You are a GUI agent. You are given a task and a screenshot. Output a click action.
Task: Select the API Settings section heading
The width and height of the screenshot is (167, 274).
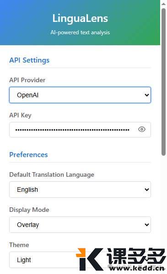click(29, 60)
